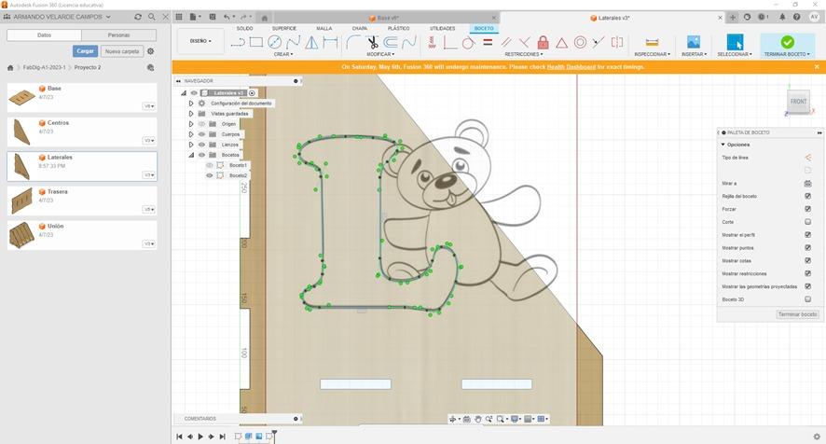Open the RESTRICCIONES dropdown menu
Image resolution: width=826 pixels, height=444 pixels.
[524, 54]
